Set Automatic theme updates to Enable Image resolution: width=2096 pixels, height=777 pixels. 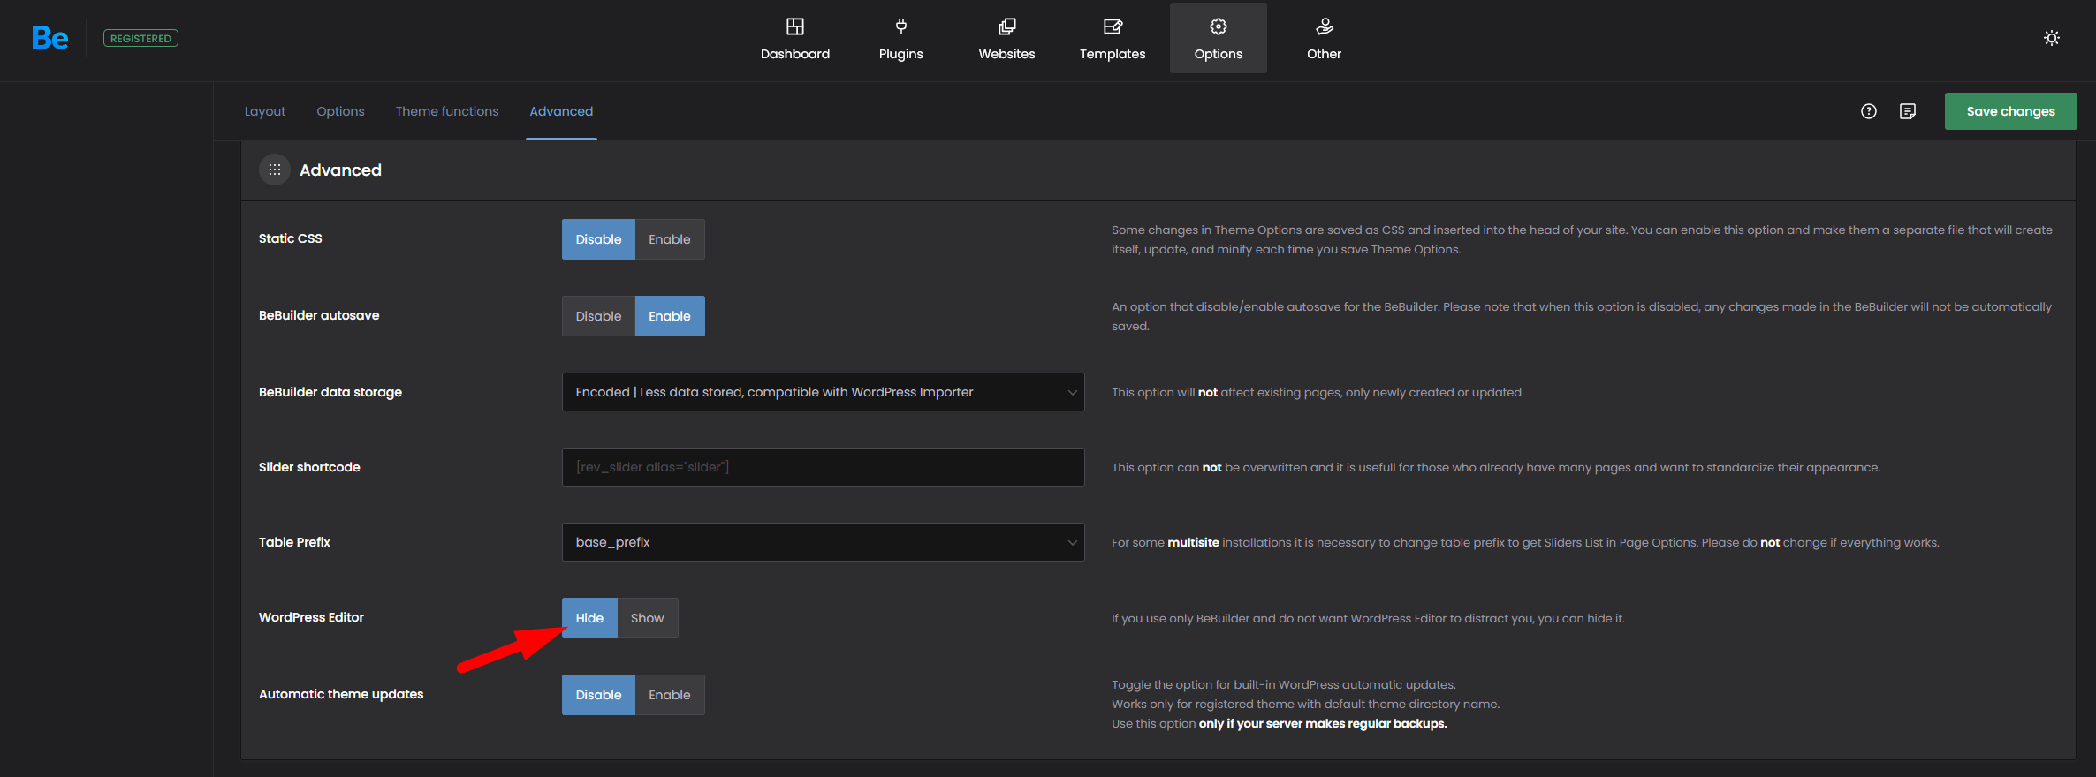[670, 695]
